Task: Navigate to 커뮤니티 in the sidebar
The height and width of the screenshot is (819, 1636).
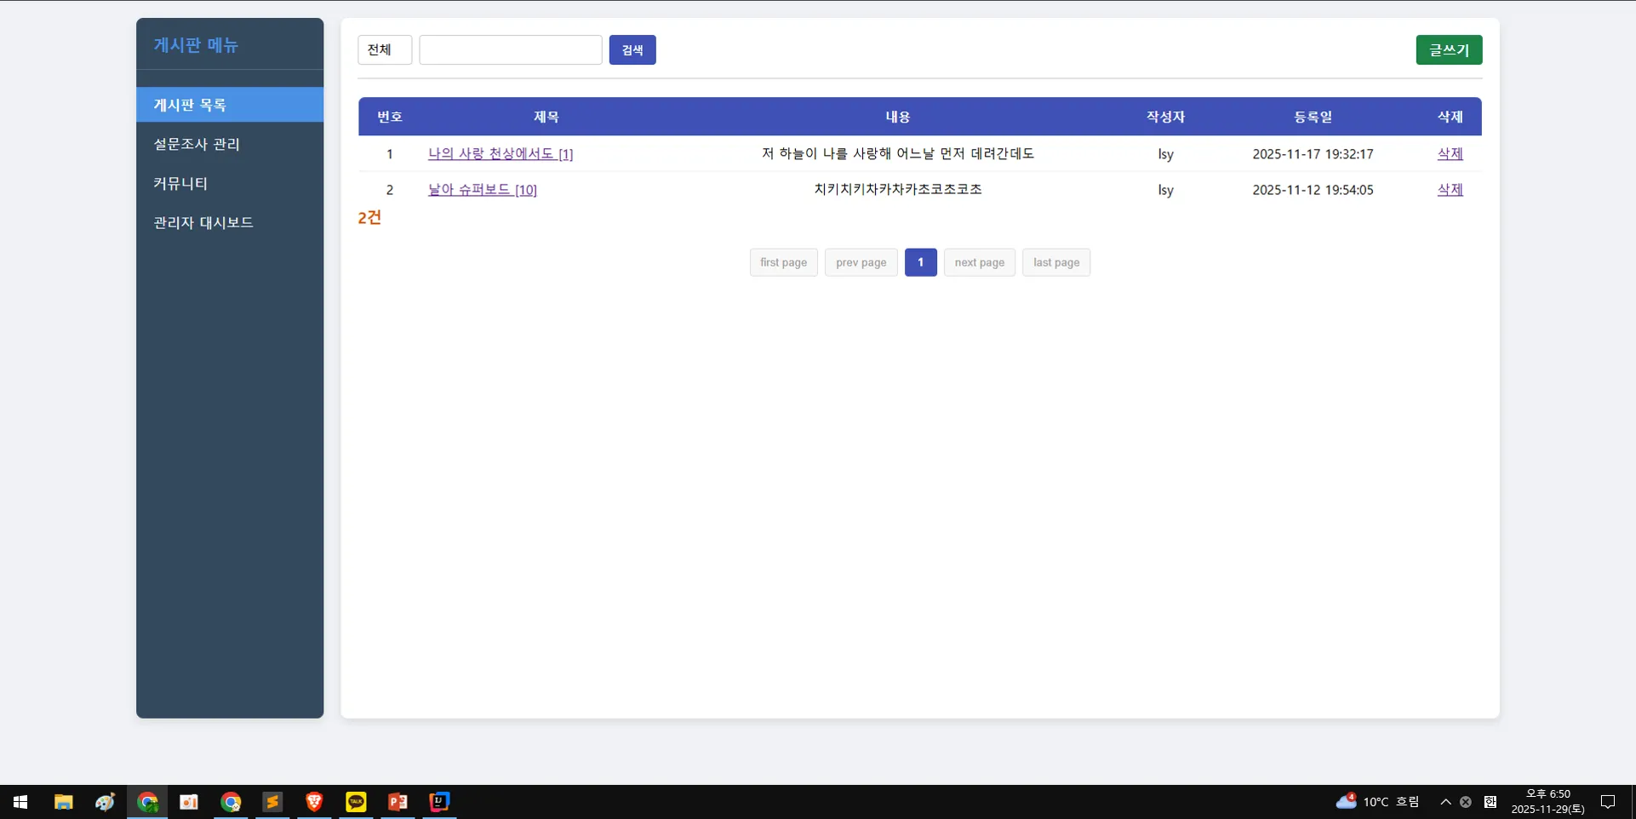Action: pyautogui.click(x=180, y=183)
